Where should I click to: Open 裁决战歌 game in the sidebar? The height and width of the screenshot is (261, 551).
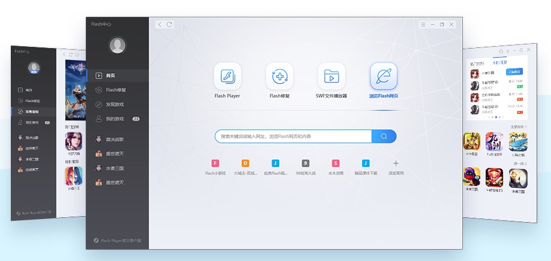pos(115,139)
